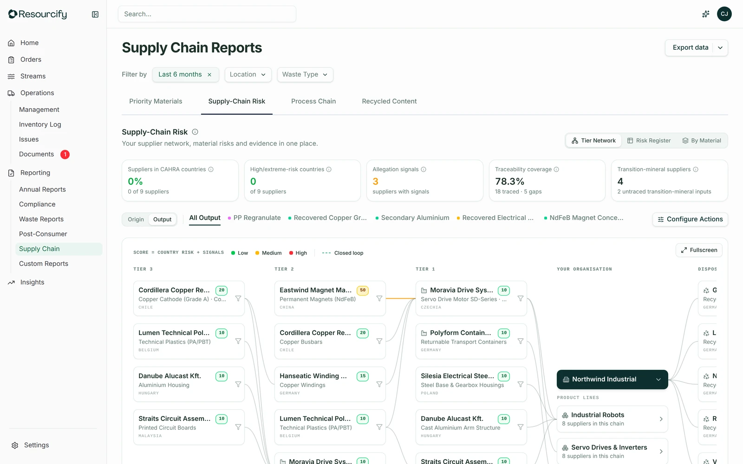Open the Recycled Content tab

coord(389,101)
